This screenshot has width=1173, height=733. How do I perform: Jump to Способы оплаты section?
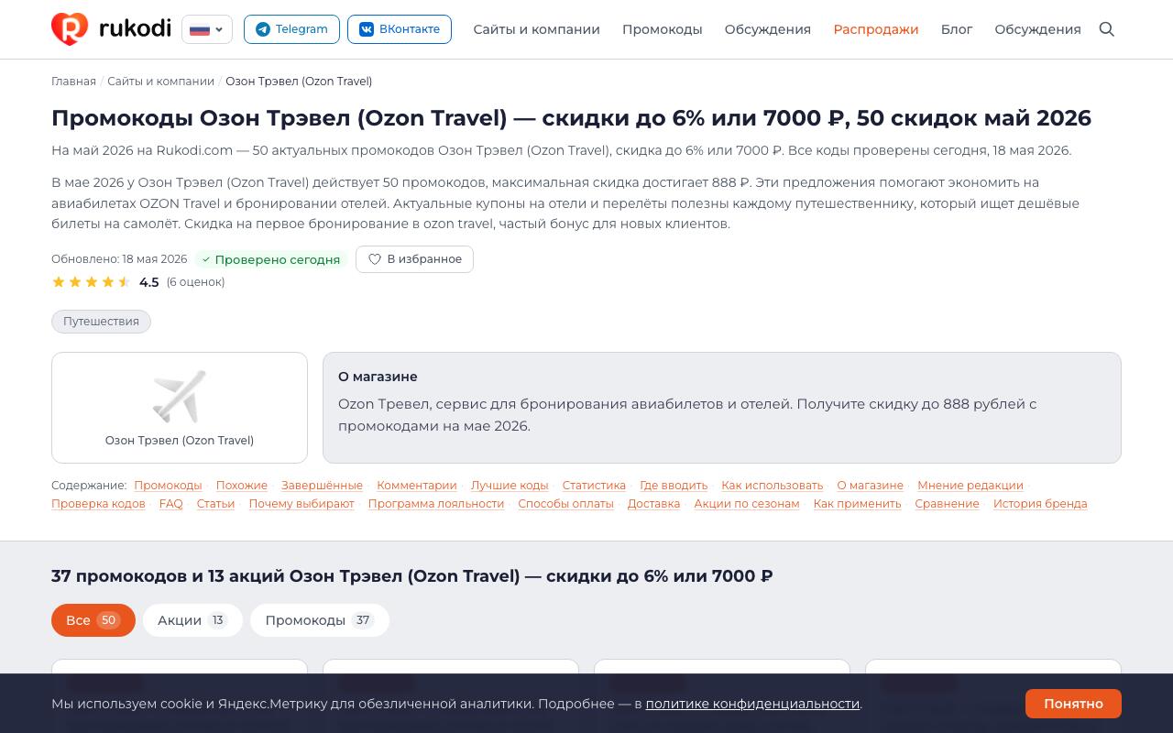[565, 504]
